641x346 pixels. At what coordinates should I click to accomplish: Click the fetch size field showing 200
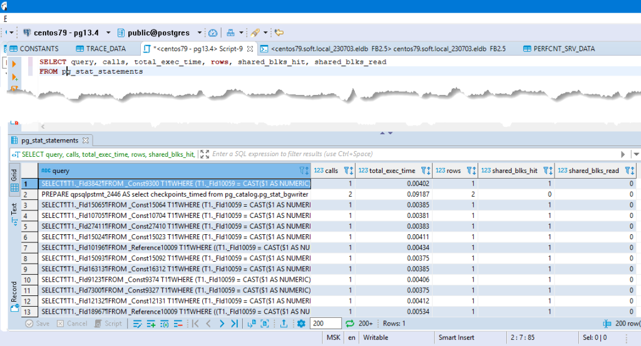[326, 324]
